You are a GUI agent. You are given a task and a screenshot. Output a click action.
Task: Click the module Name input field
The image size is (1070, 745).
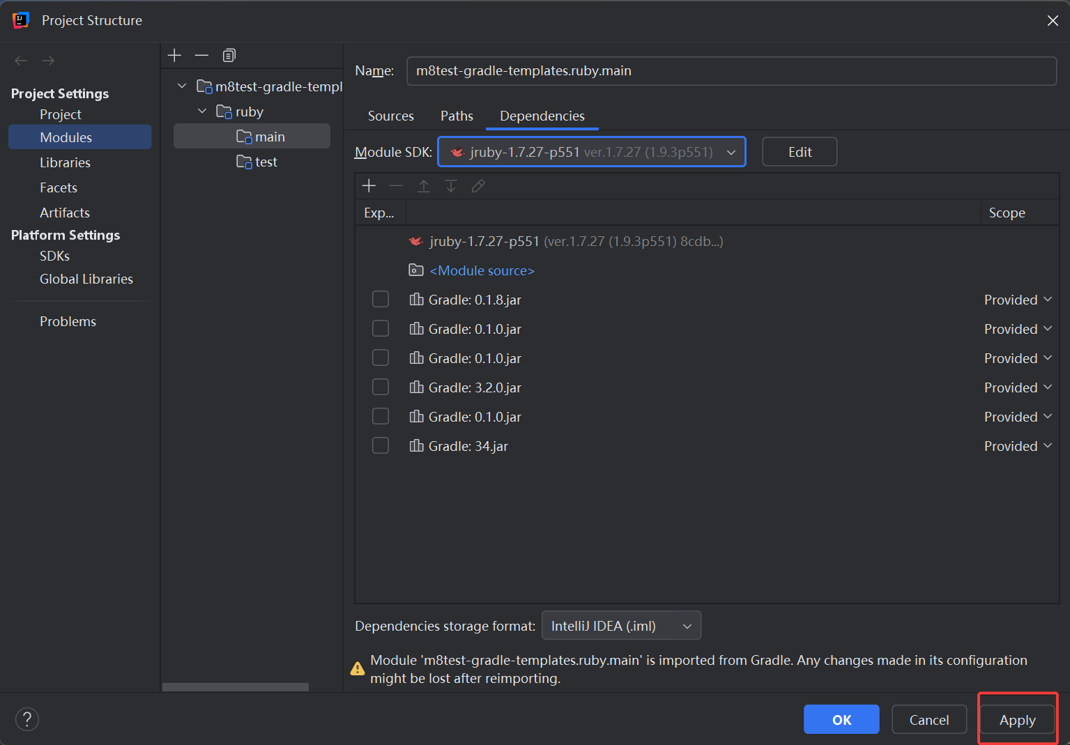click(x=731, y=71)
